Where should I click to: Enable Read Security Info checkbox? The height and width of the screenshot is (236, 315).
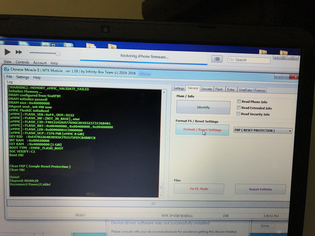pos(239,114)
